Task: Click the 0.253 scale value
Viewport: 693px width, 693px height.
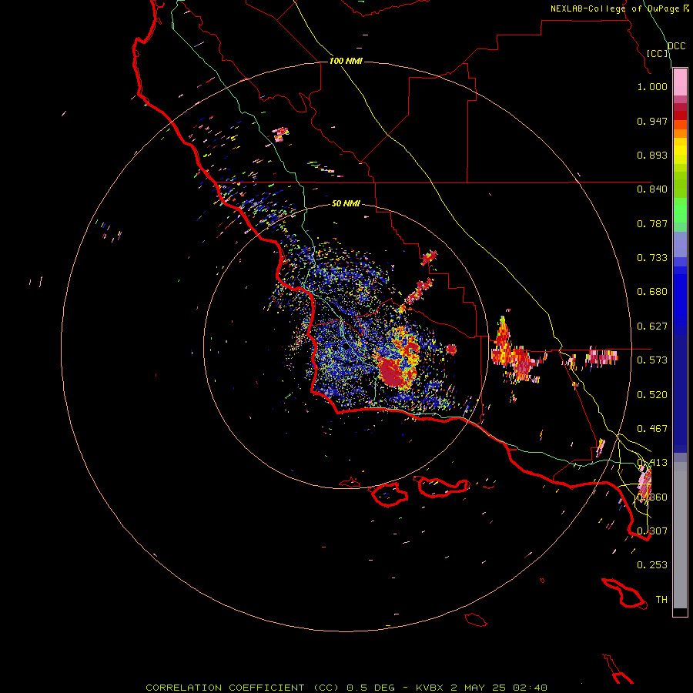Action: [652, 565]
